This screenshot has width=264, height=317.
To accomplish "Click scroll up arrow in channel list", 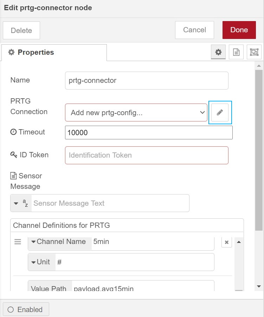I will pos(239,242).
